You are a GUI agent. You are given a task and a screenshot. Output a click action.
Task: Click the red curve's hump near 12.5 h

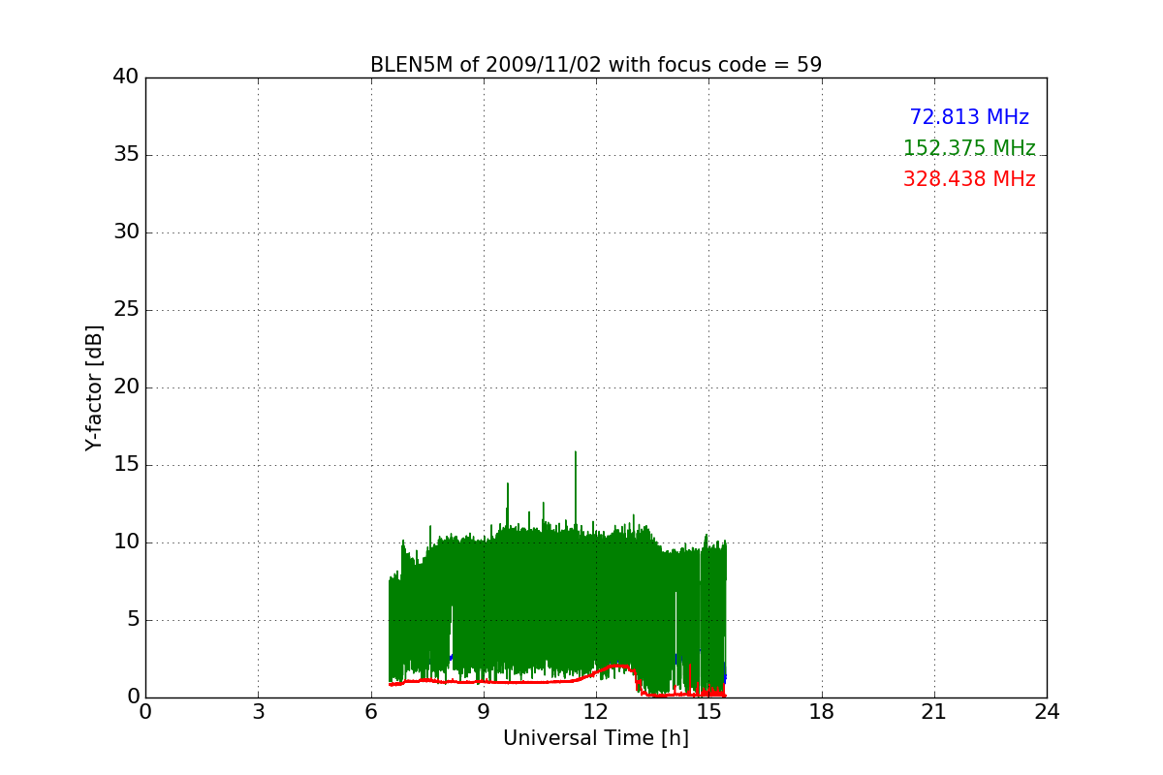[615, 666]
